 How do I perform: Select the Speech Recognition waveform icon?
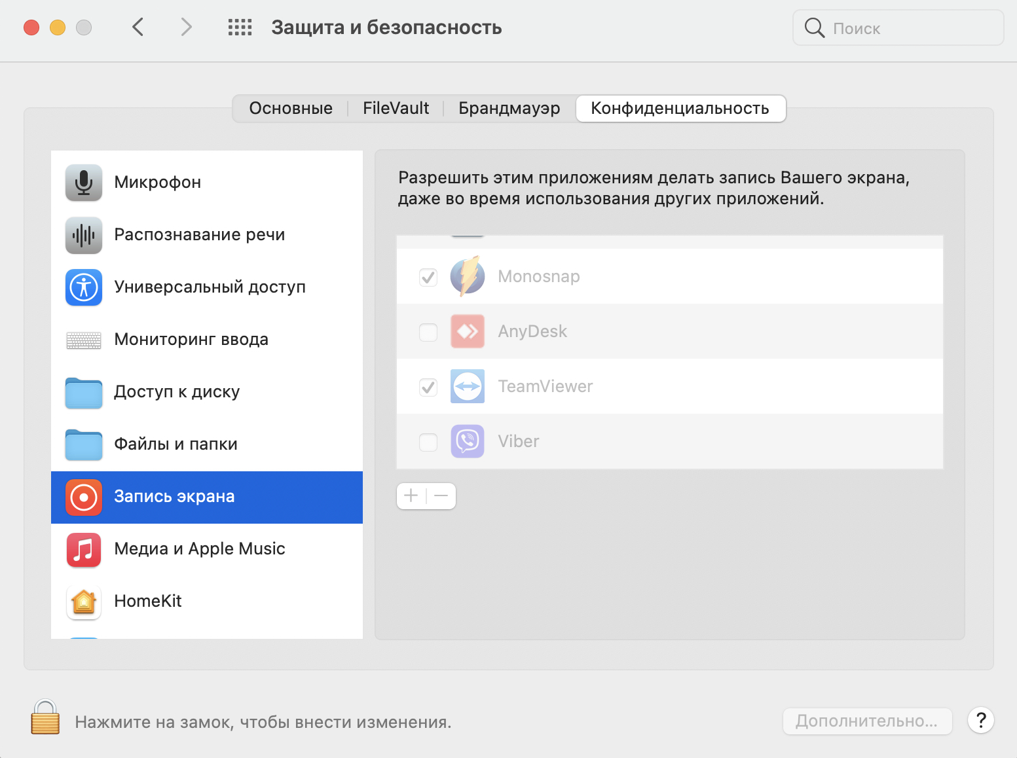tap(84, 235)
